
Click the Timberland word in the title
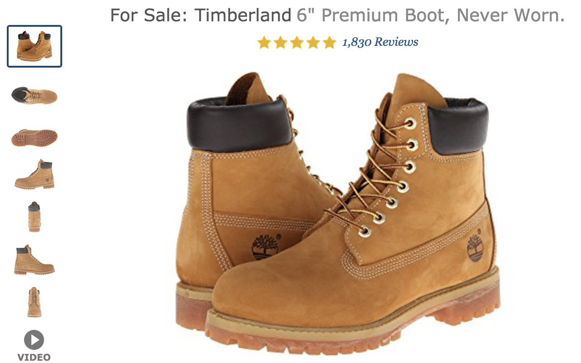243,16
